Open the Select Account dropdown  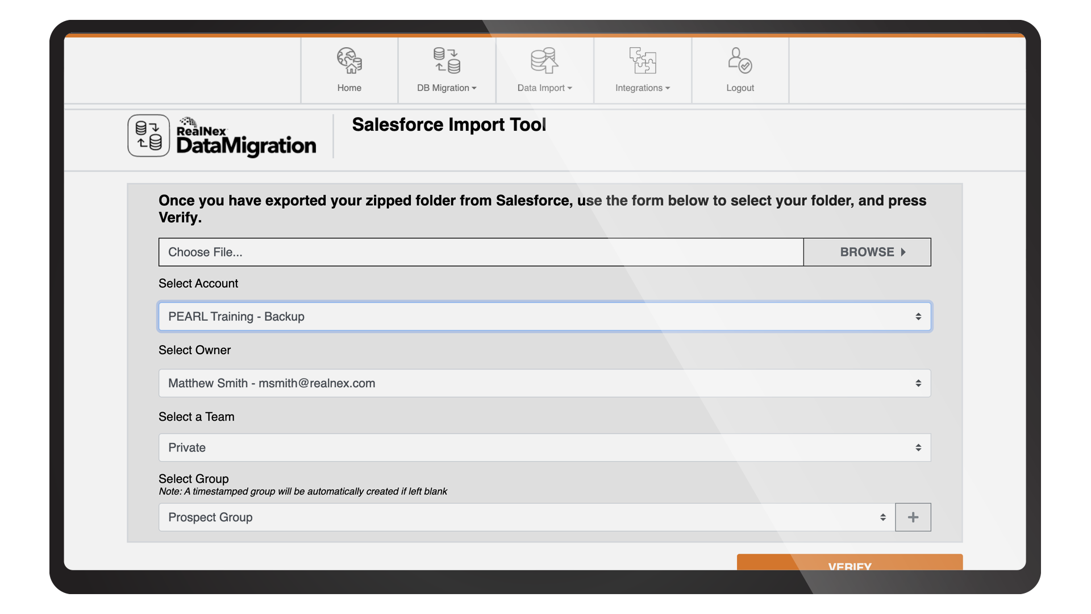click(x=544, y=317)
